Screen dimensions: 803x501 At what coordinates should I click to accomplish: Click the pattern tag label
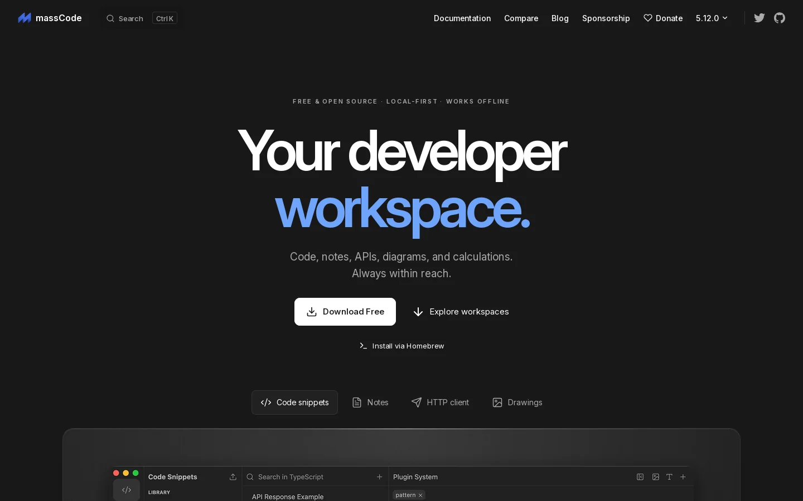click(x=405, y=495)
